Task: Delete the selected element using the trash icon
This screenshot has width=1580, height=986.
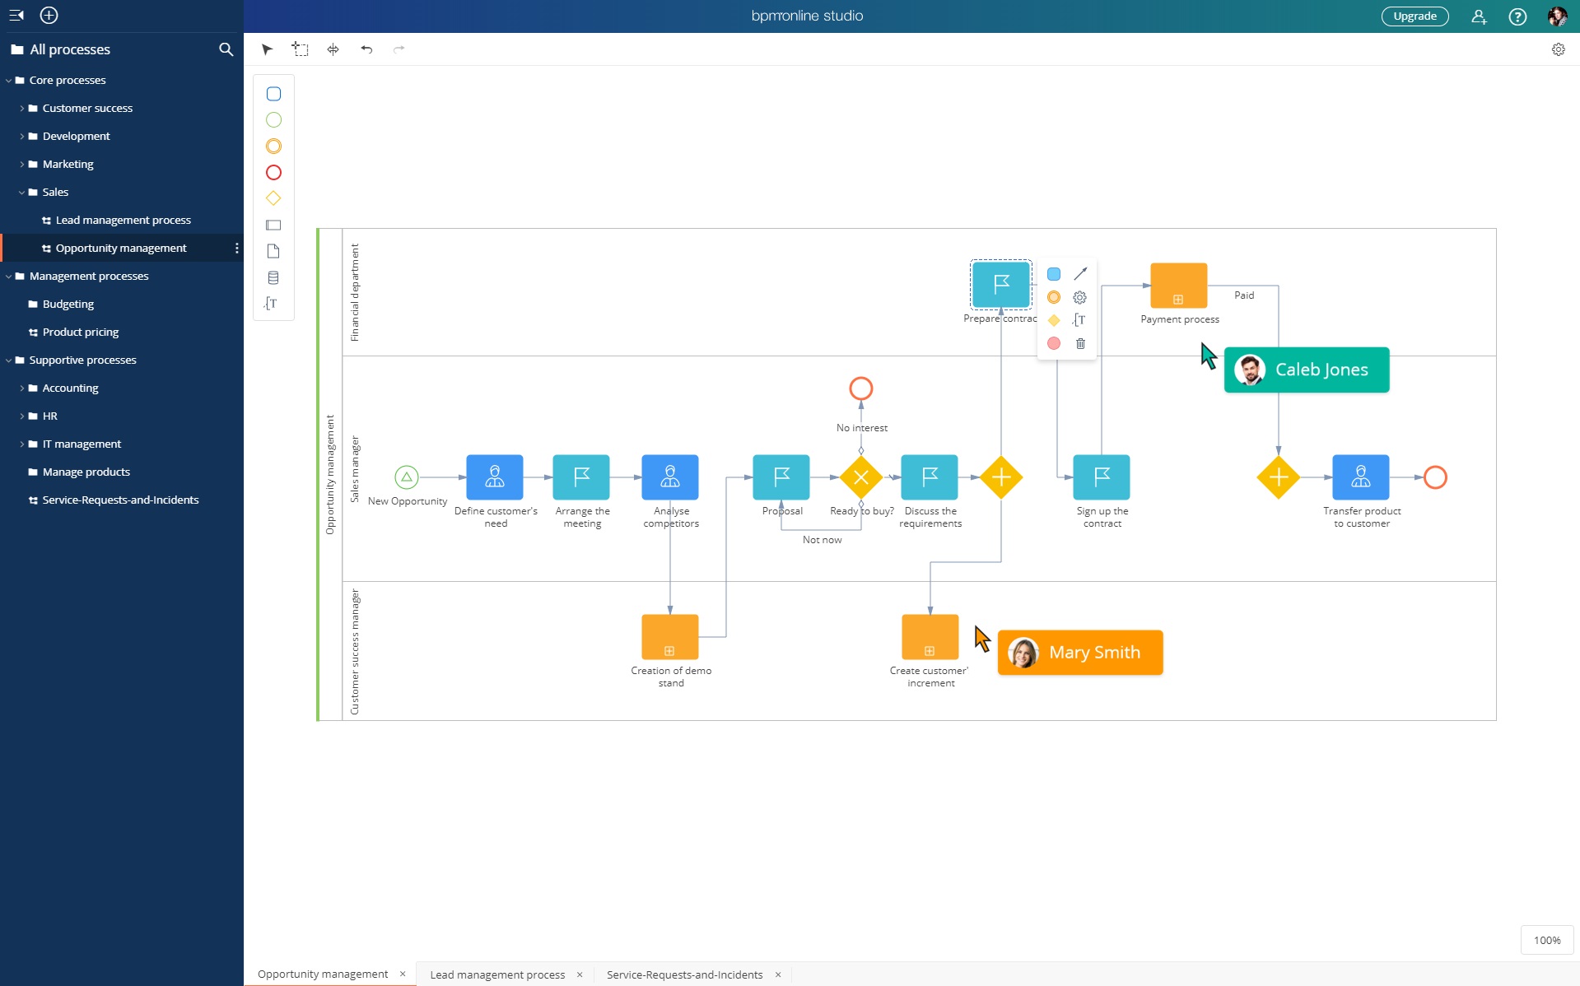Action: click(x=1079, y=343)
